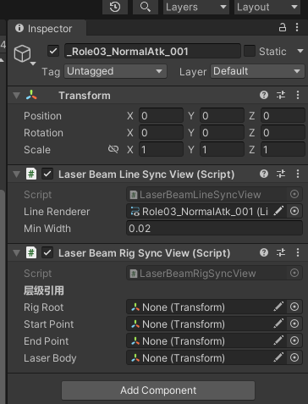Screen dimensions: 308x404
Task: Open the Tag dropdown Untagged
Action: pos(115,71)
